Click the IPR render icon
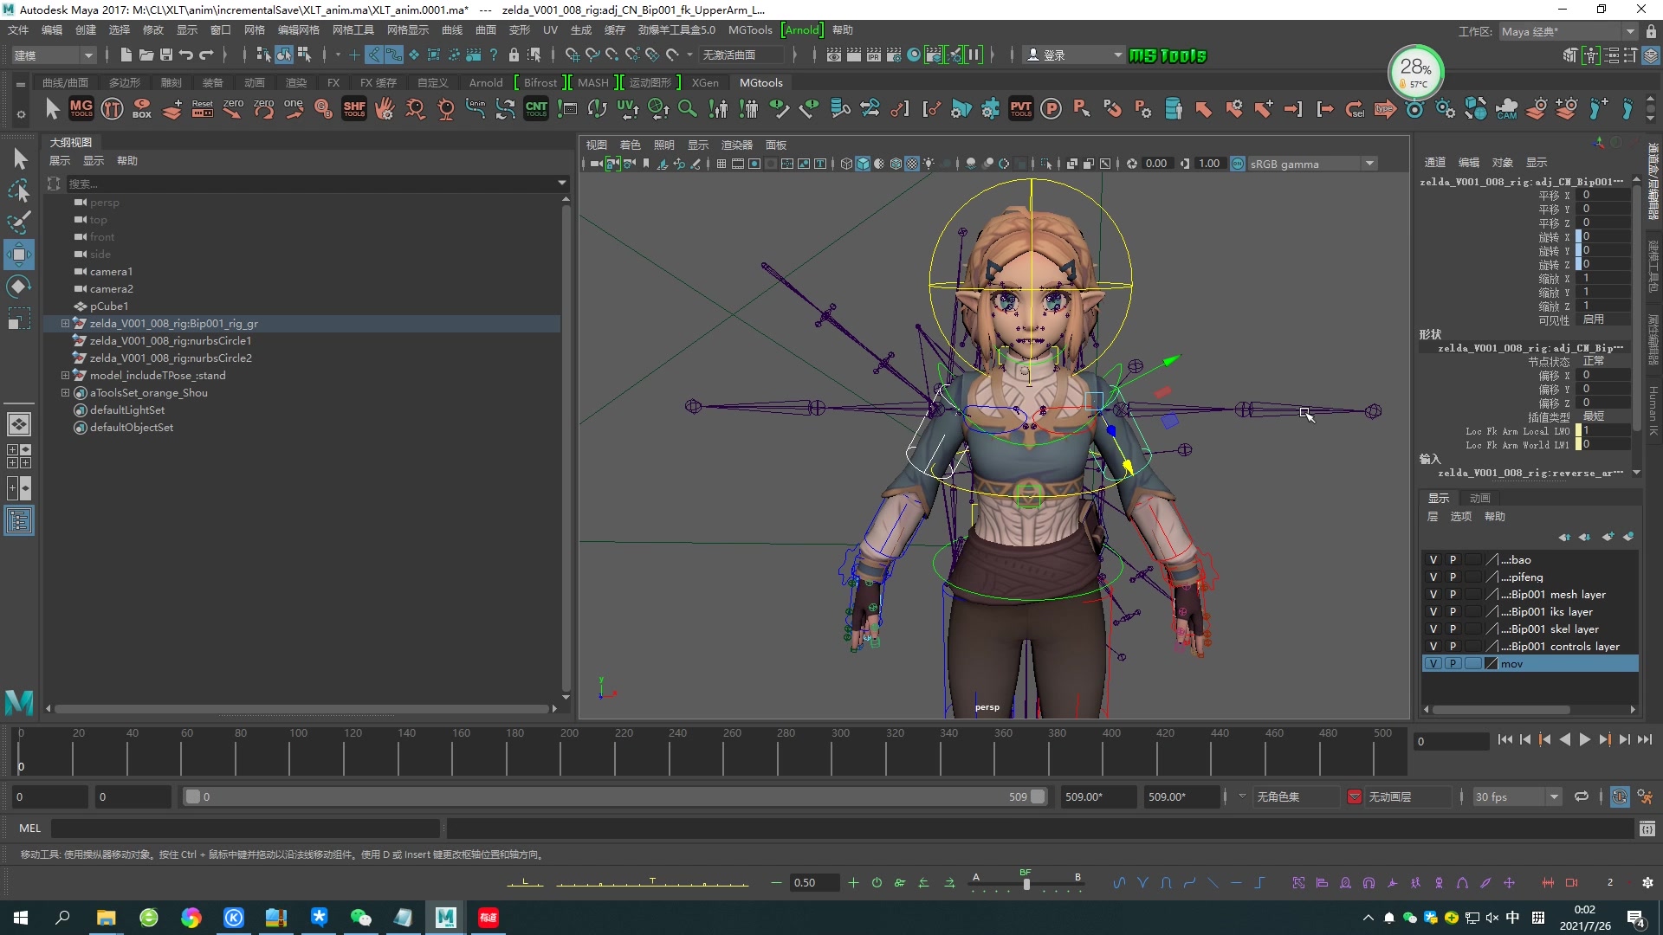The image size is (1663, 935). coord(873,55)
